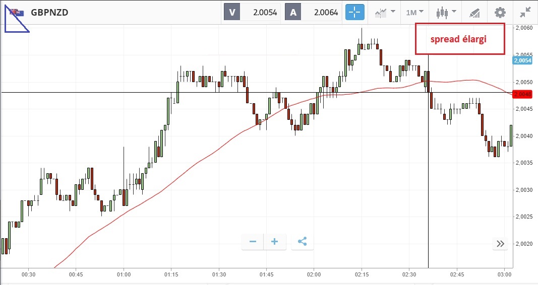Image resolution: width=538 pixels, height=285 pixels.
Task: Expand the 1M timeframe dropdown
Action: (414, 13)
